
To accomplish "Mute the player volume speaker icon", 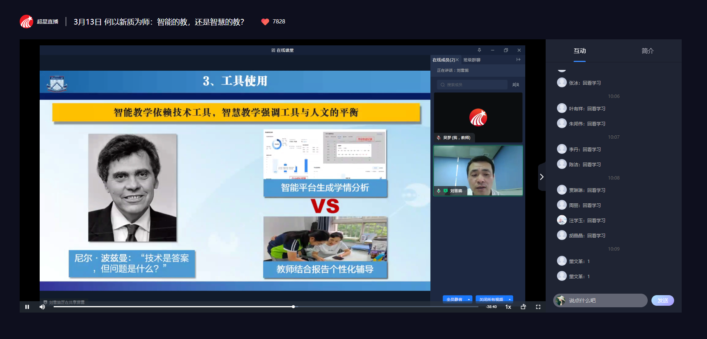I will pos(42,307).
